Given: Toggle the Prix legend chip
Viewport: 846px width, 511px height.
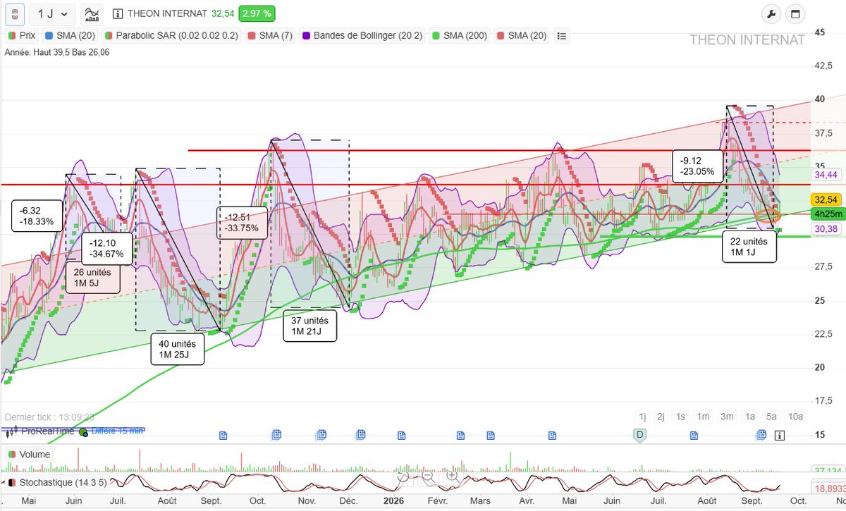Looking at the screenshot, I should point(22,35).
